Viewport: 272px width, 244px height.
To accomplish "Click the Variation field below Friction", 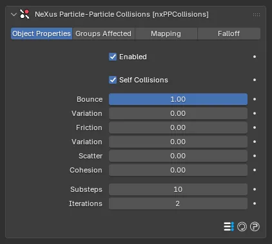I will tap(178, 142).
